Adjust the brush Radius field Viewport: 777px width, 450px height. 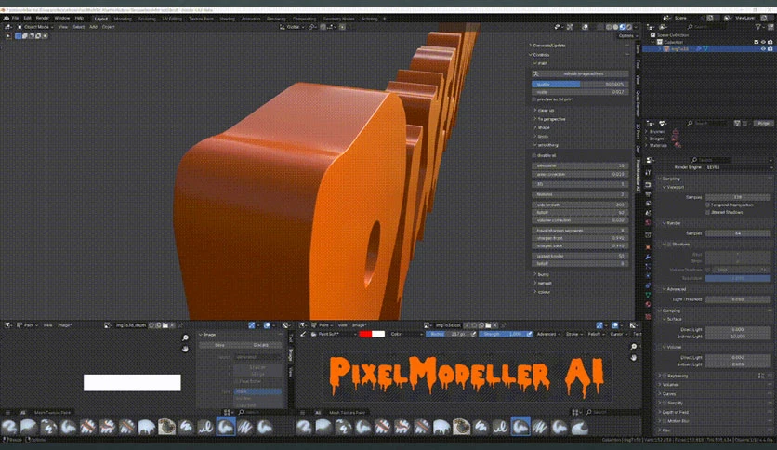pyautogui.click(x=447, y=334)
